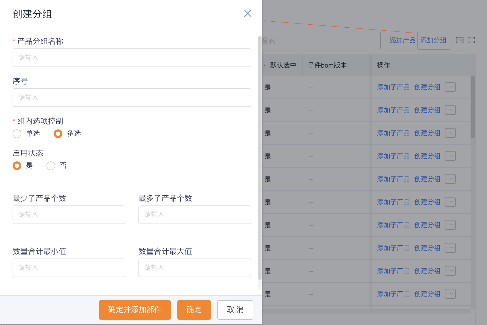Select the 单选 radio option
The image size is (487, 325).
coord(17,134)
